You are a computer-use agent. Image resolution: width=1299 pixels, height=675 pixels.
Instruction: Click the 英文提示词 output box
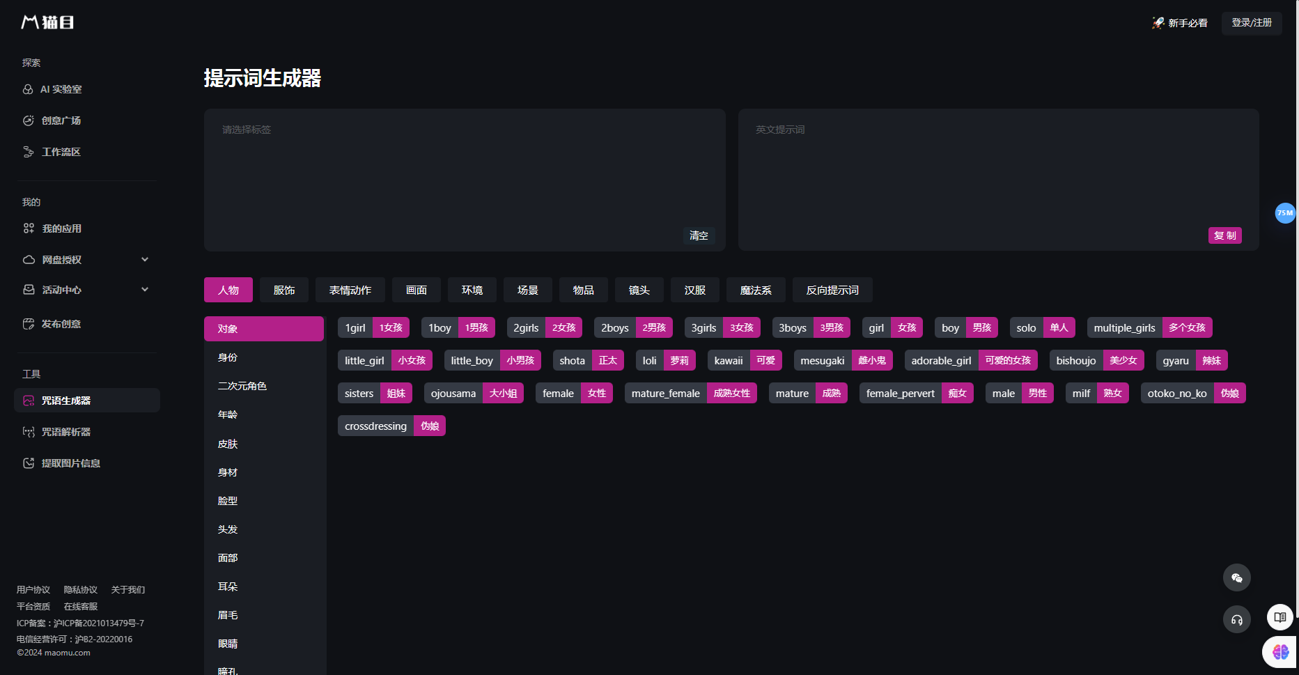[x=999, y=180]
